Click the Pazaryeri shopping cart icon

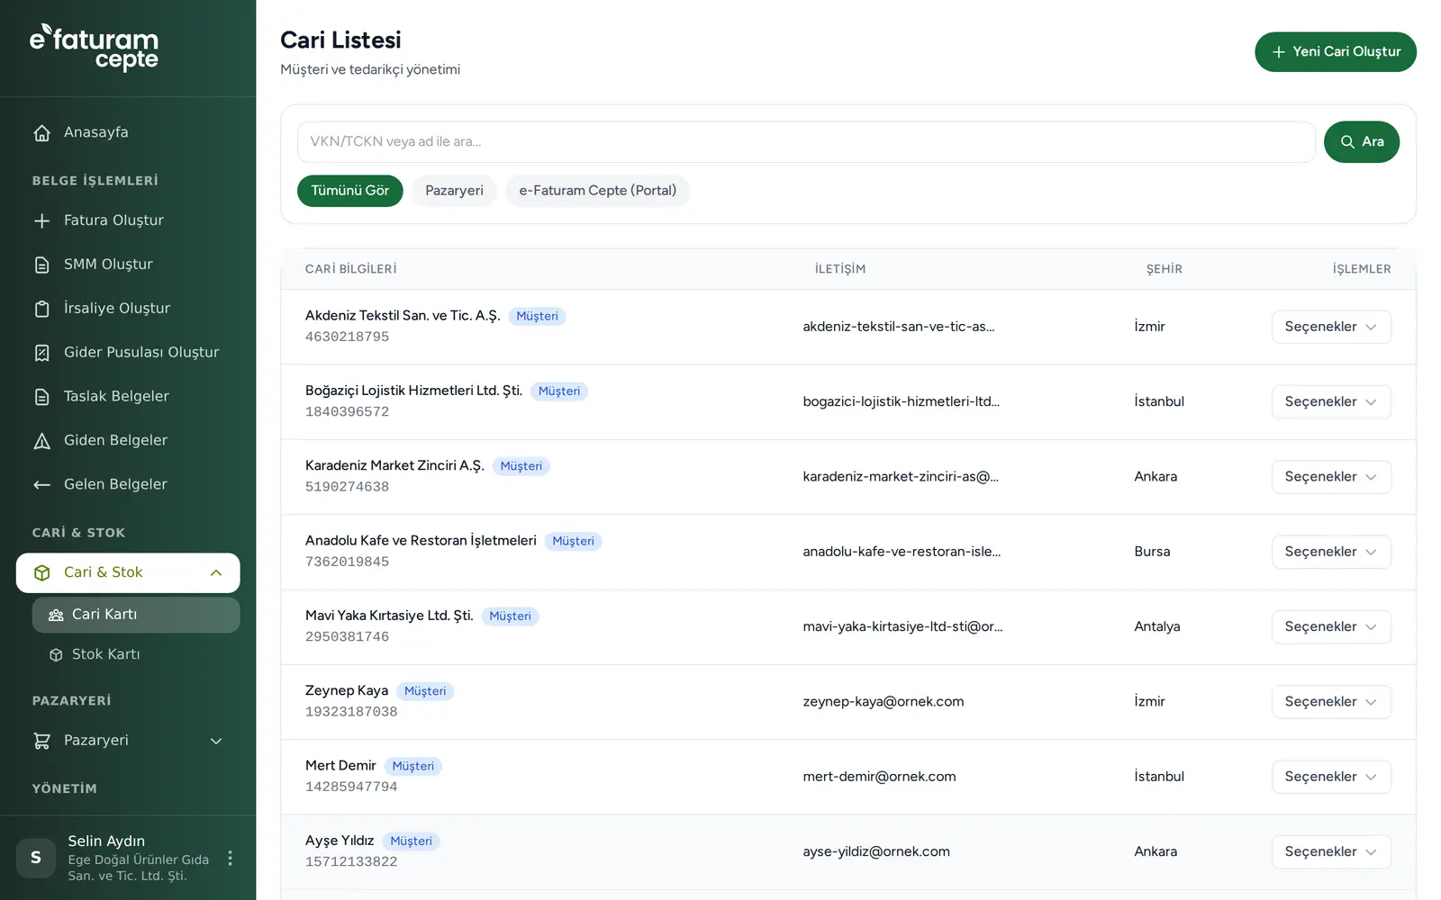coord(41,742)
